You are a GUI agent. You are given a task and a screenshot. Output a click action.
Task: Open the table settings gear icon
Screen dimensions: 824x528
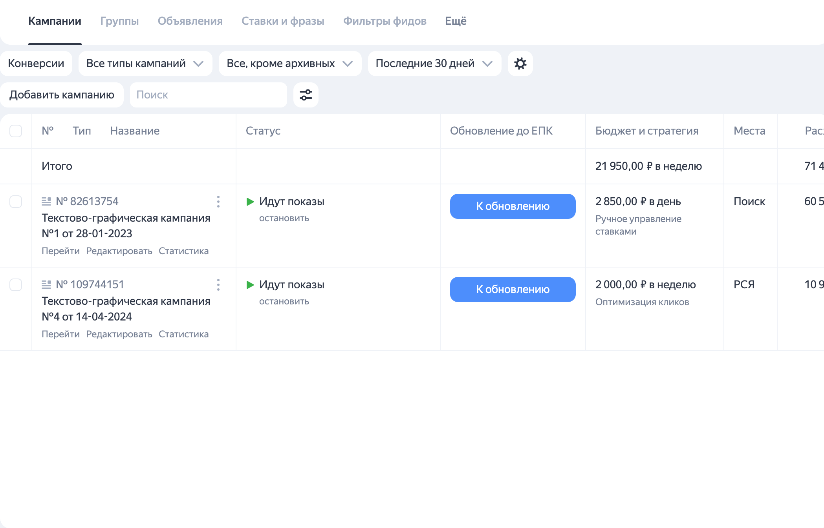[x=520, y=64]
